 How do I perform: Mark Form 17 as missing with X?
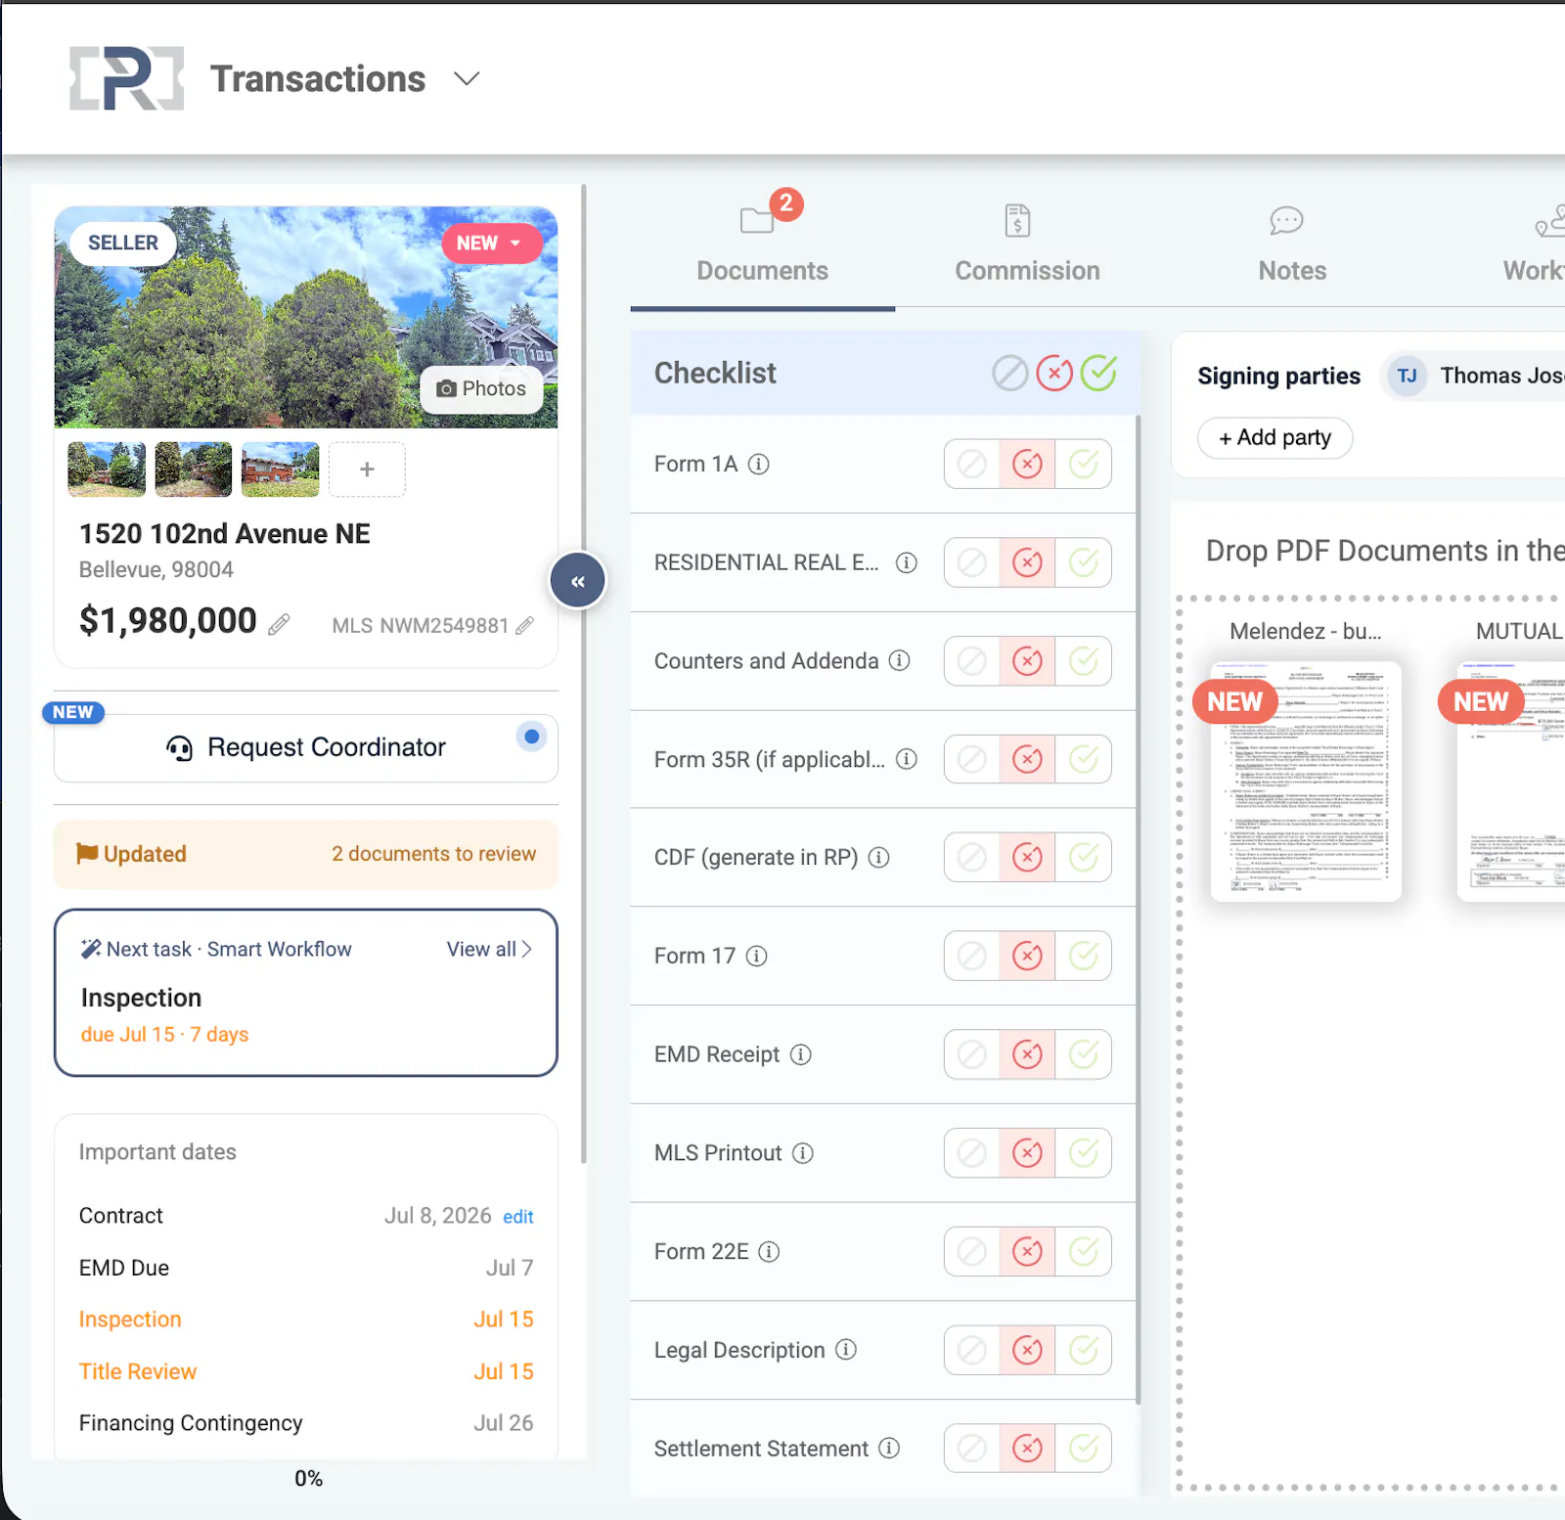(x=1027, y=956)
